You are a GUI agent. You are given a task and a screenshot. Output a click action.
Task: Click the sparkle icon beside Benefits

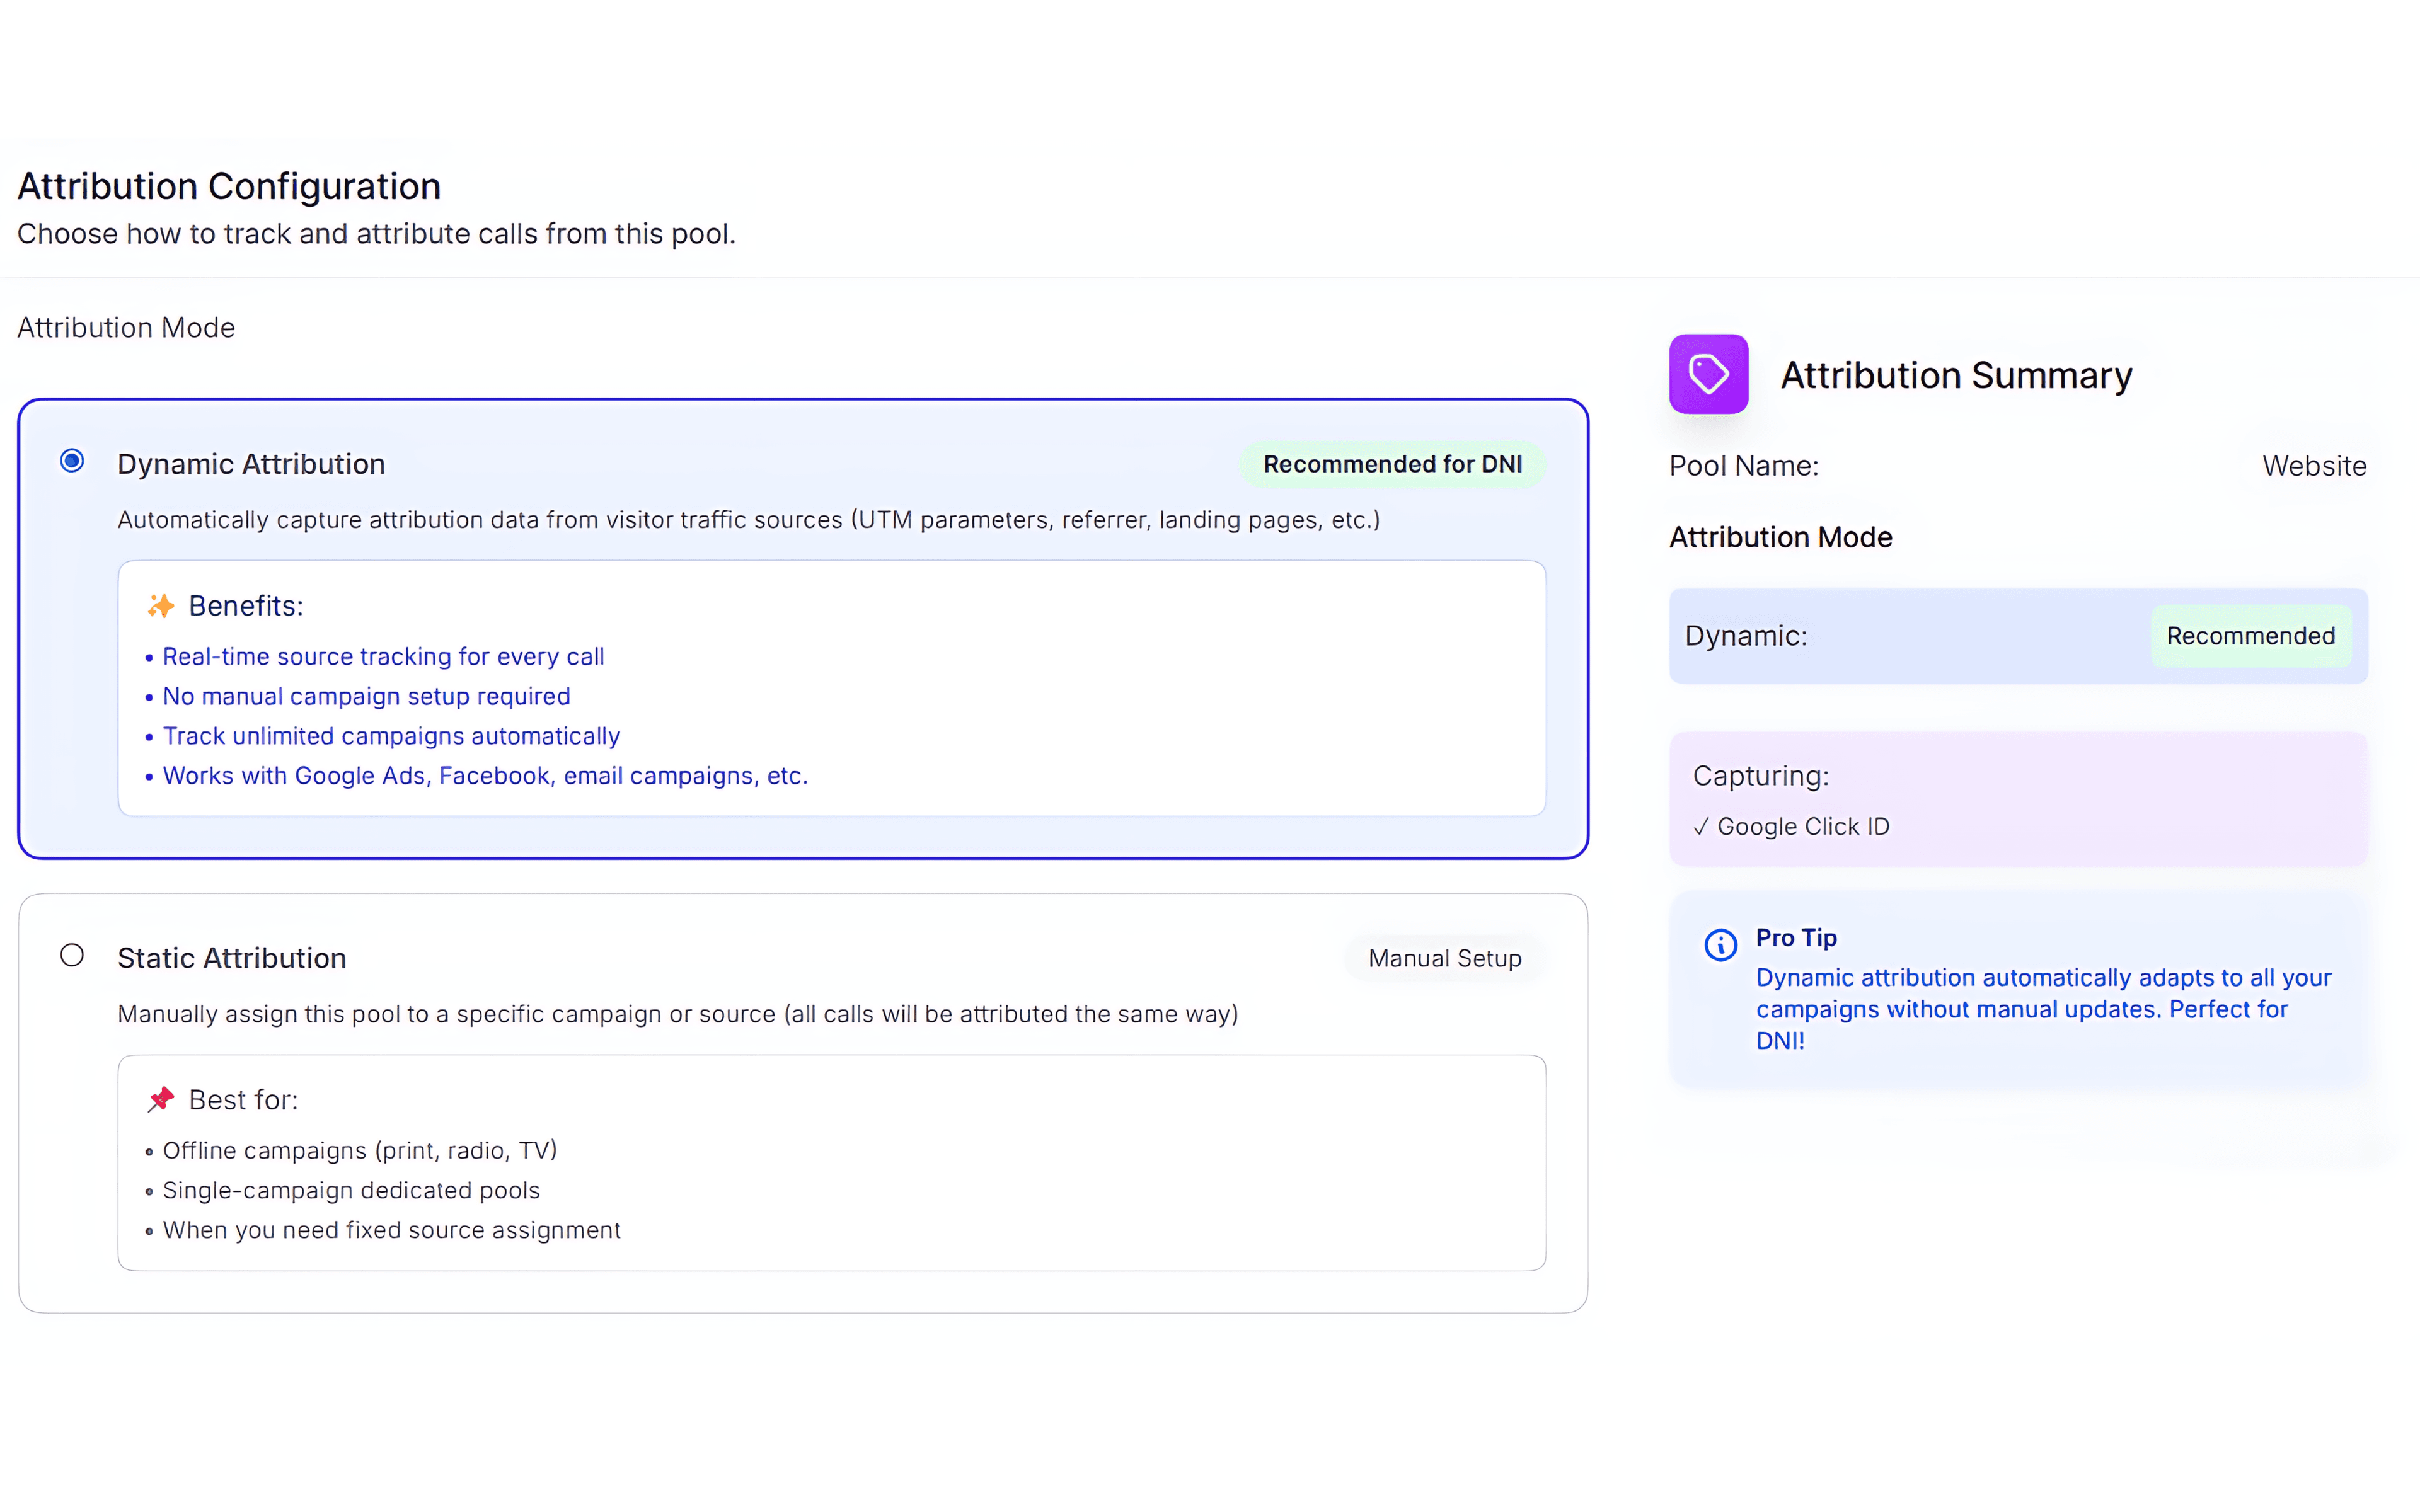(x=160, y=606)
